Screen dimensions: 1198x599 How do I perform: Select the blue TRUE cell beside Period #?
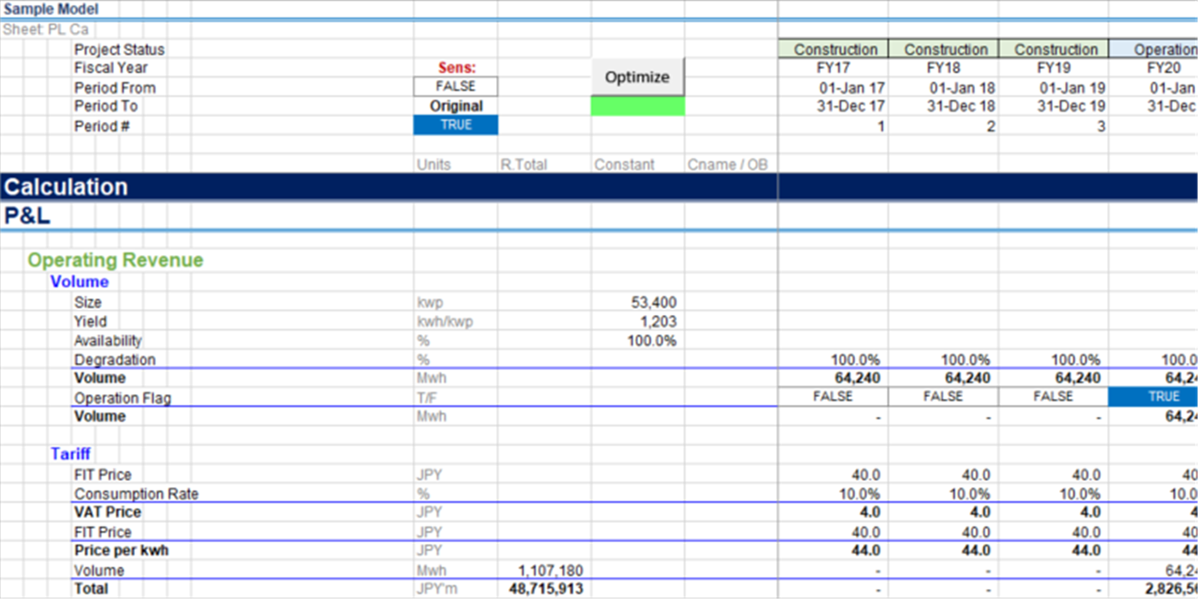pos(456,125)
